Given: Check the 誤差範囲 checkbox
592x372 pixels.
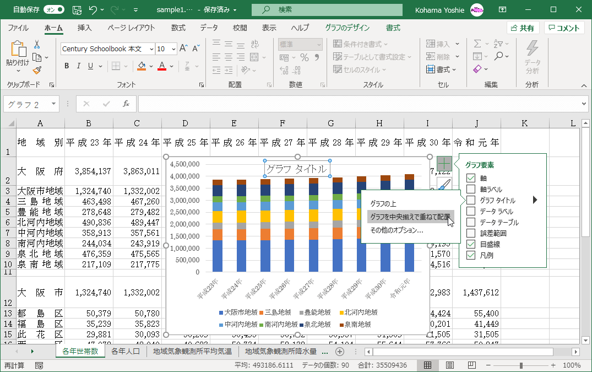Looking at the screenshot, I should pyautogui.click(x=471, y=233).
